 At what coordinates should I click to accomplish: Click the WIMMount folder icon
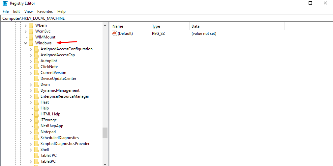31,37
